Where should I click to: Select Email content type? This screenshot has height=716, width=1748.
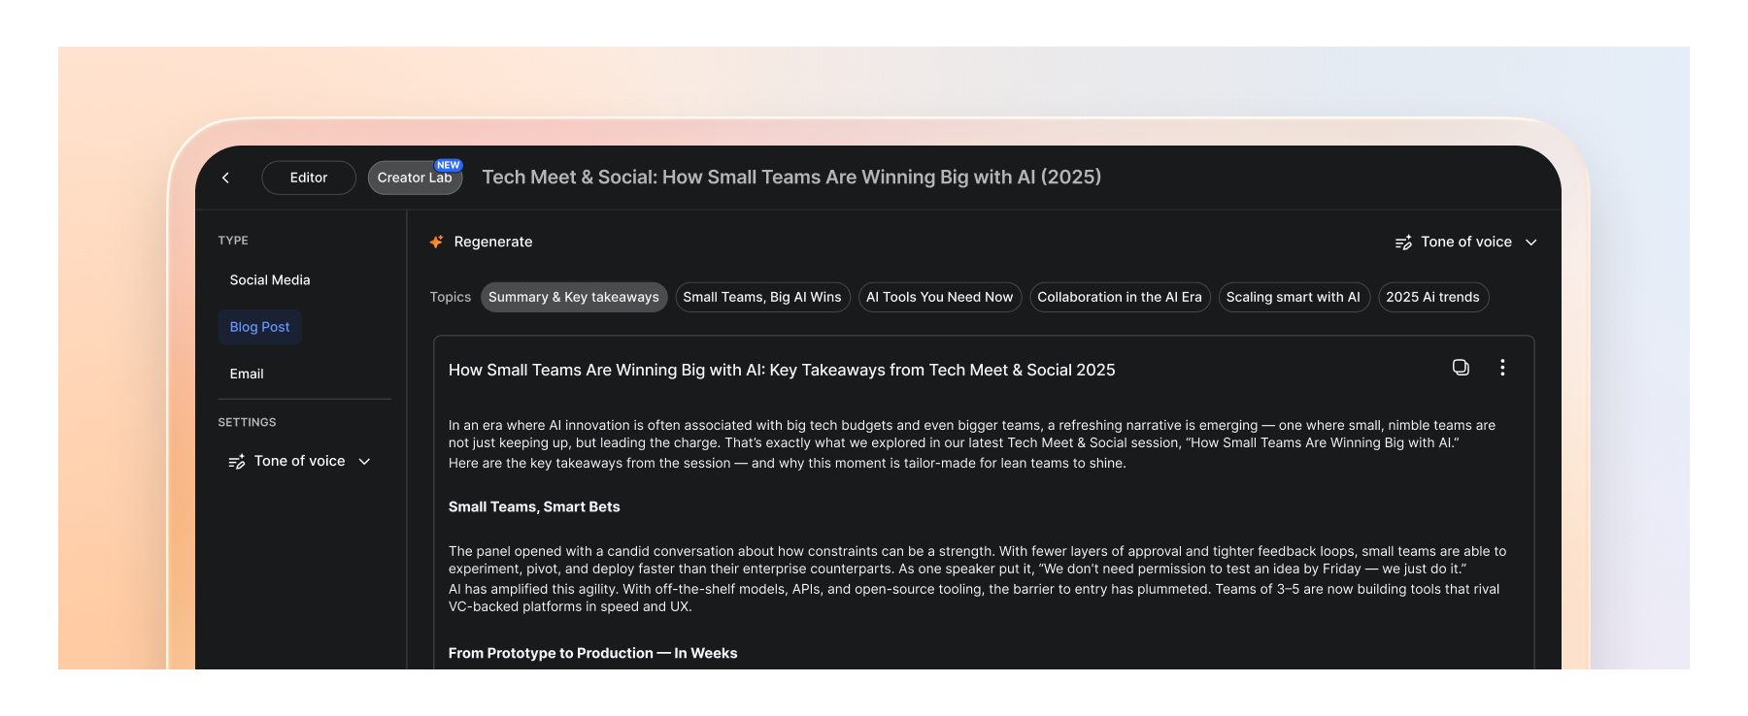click(247, 374)
